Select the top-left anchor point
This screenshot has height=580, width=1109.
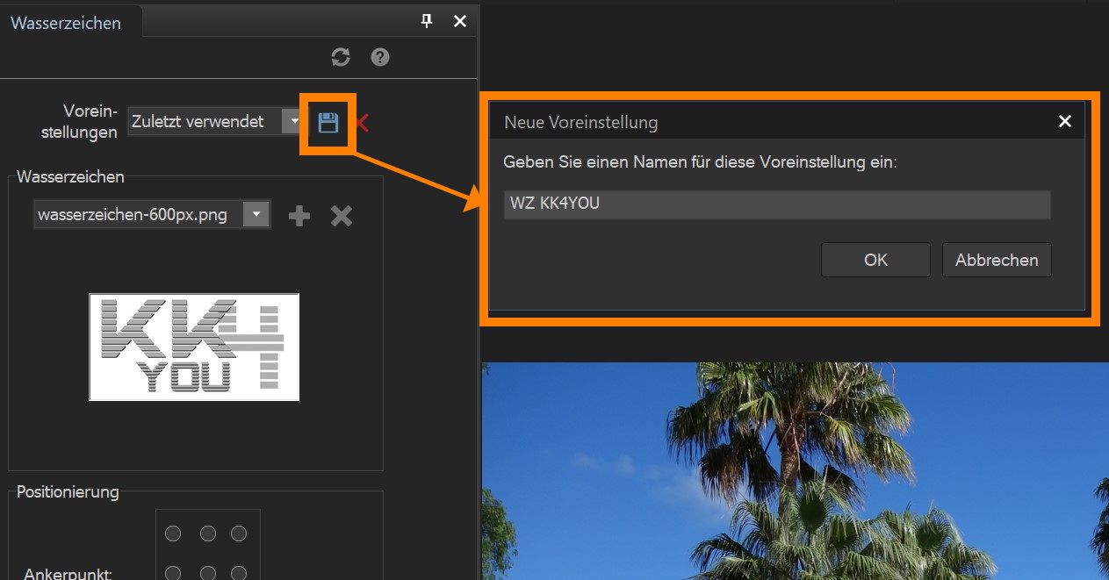point(173,533)
